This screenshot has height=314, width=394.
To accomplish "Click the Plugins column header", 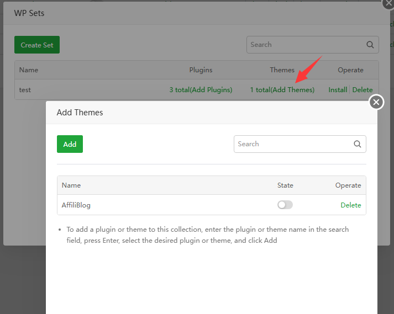I will point(201,70).
